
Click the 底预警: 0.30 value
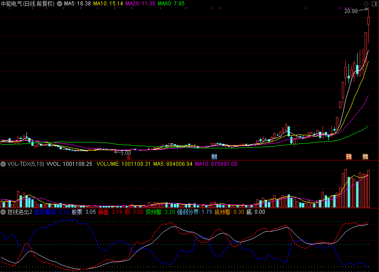pos(229,212)
